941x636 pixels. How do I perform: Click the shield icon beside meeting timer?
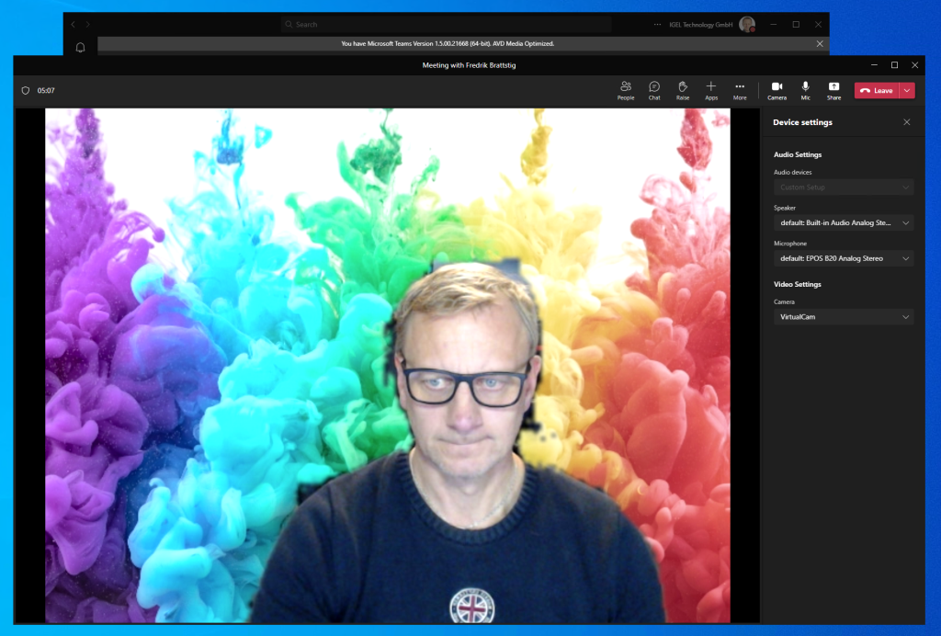click(27, 91)
